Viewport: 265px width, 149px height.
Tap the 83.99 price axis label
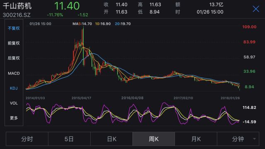point(249,42)
